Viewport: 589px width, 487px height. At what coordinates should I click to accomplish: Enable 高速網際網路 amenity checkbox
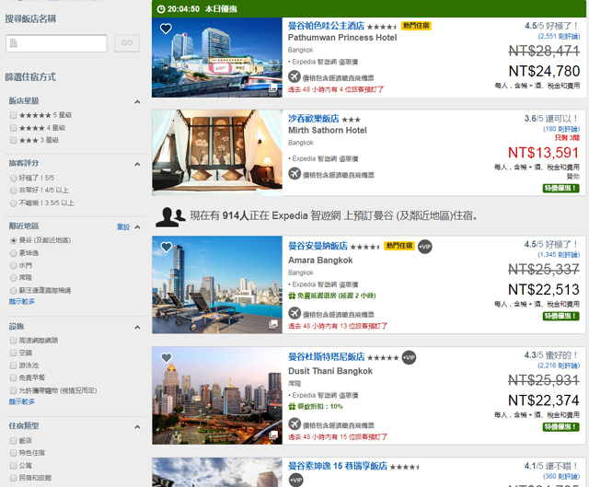(x=13, y=341)
